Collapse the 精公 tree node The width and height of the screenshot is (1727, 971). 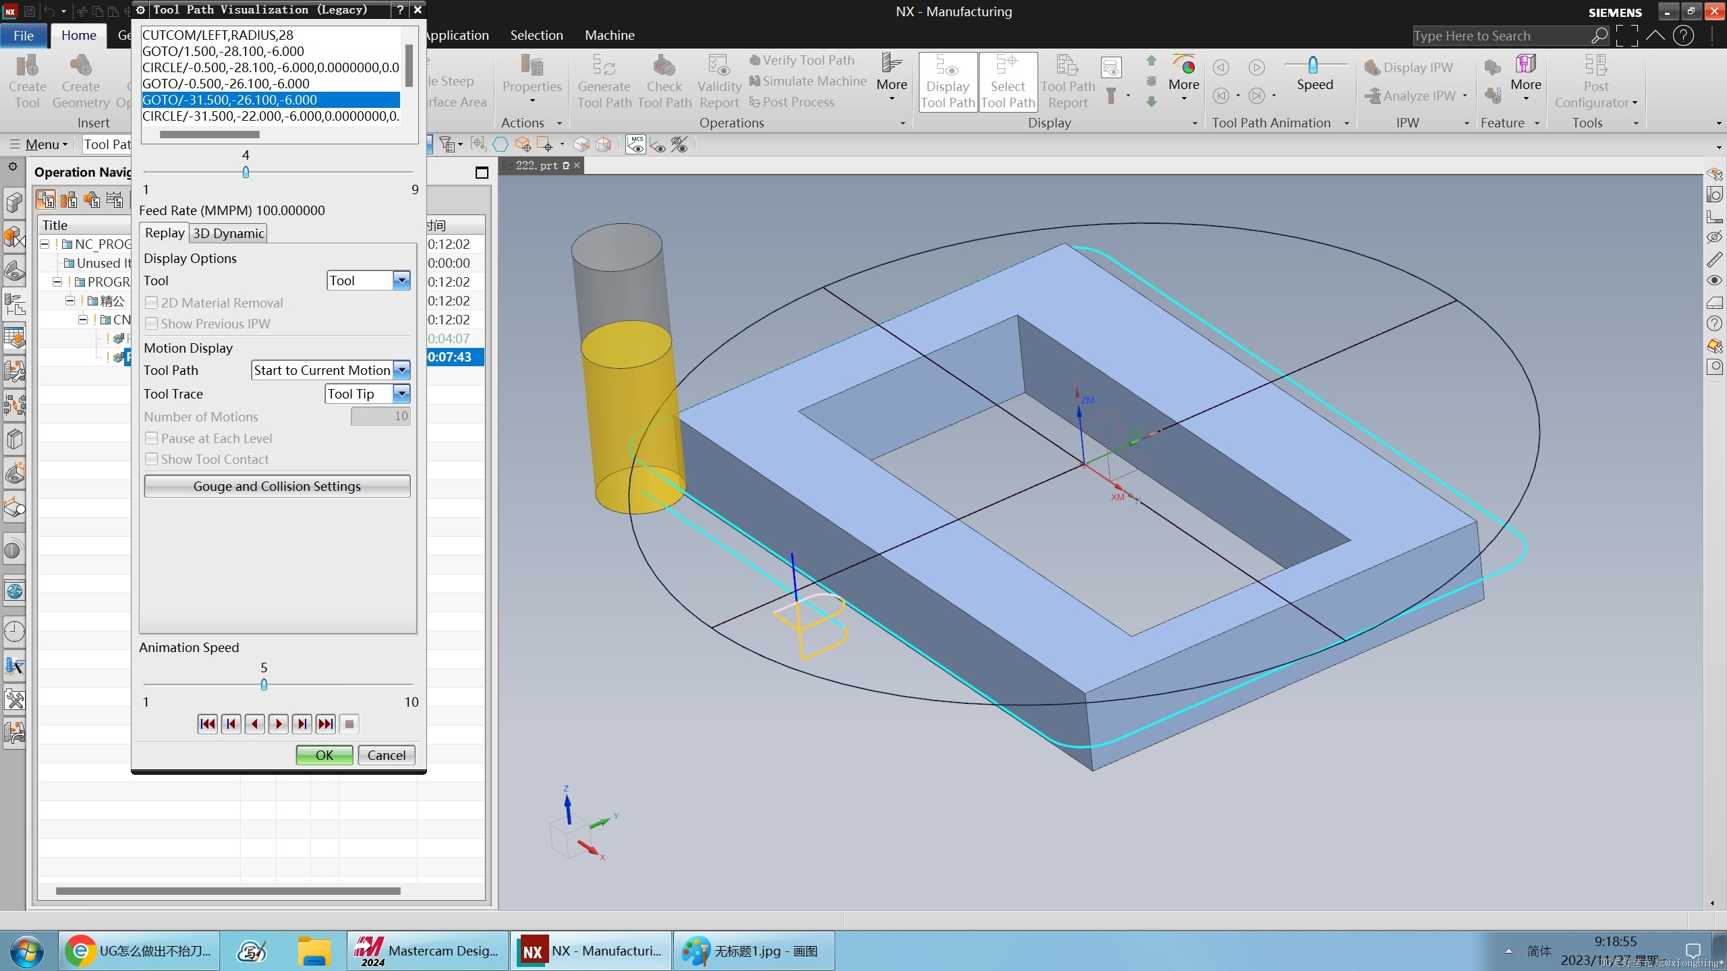(70, 301)
